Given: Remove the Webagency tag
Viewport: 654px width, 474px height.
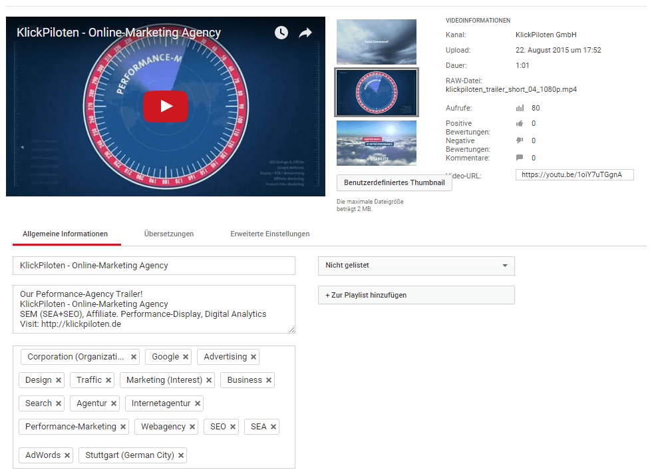Looking at the screenshot, I should (x=192, y=427).
